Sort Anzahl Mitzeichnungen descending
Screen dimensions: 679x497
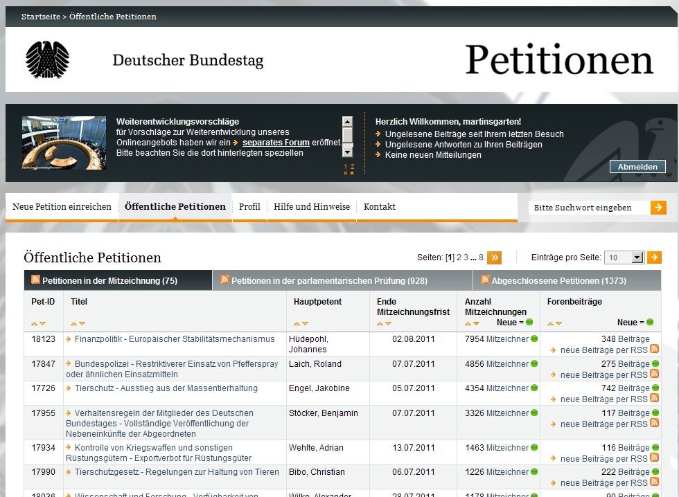[477, 323]
